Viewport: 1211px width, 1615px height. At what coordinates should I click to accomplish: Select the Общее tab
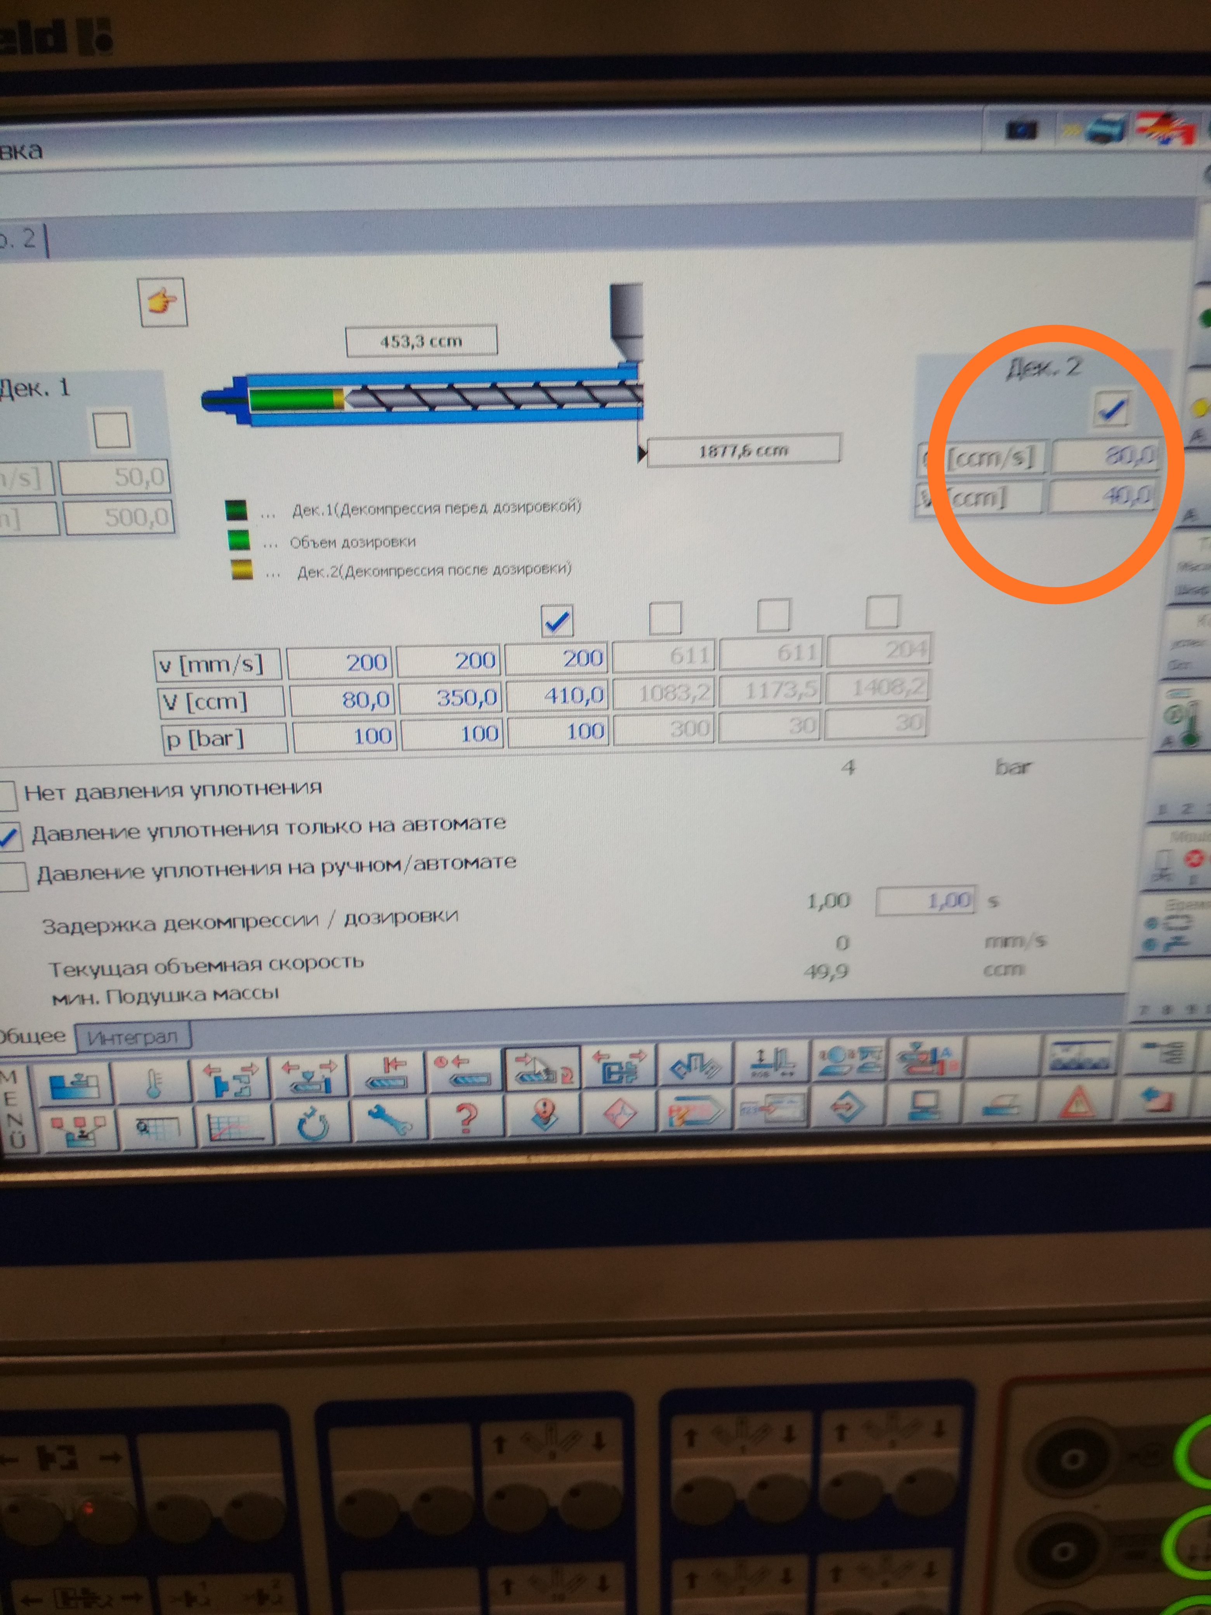click(33, 1036)
